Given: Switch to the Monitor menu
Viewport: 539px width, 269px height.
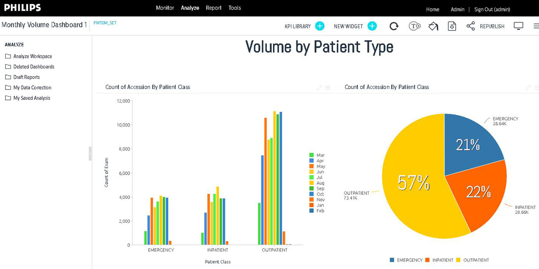Looking at the screenshot, I should [x=165, y=7].
